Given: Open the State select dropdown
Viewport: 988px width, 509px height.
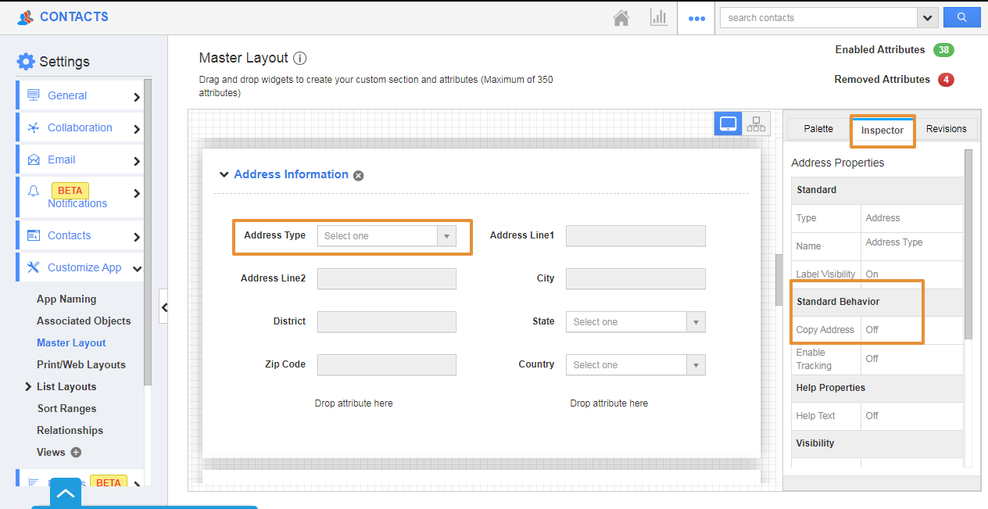Looking at the screenshot, I should click(x=635, y=322).
